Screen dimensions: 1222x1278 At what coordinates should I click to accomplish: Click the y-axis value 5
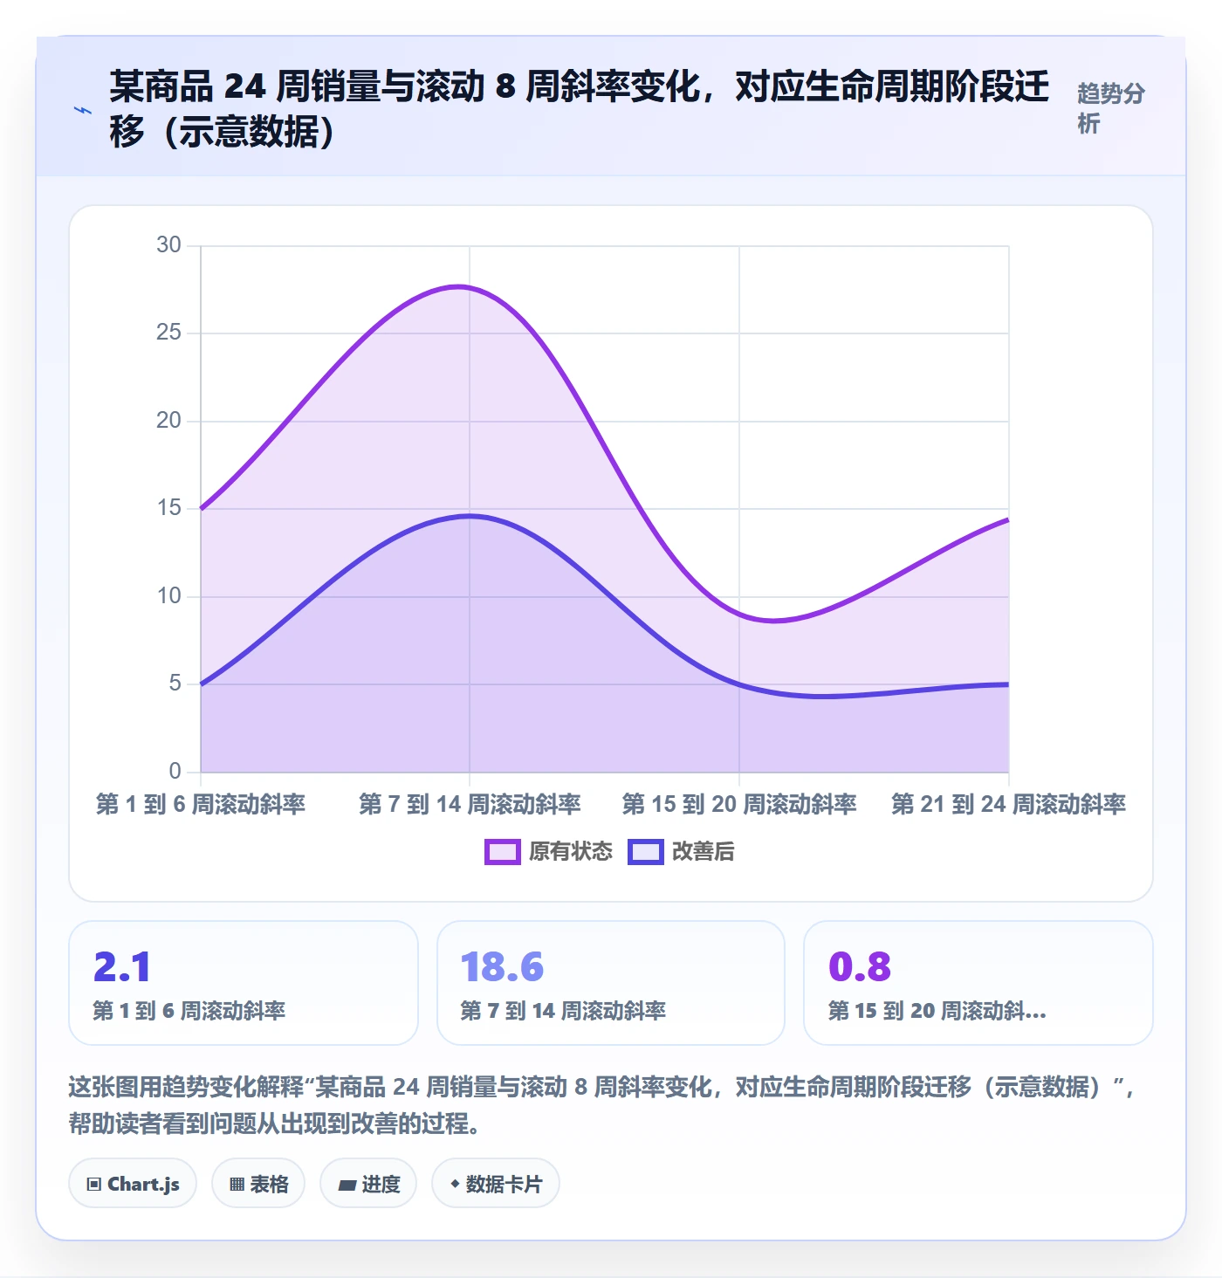click(x=175, y=684)
